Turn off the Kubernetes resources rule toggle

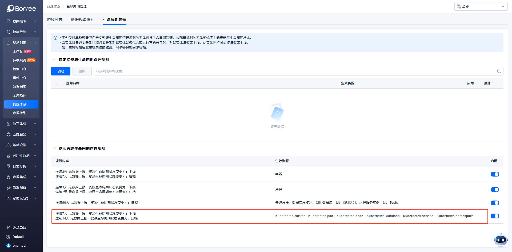point(495,216)
